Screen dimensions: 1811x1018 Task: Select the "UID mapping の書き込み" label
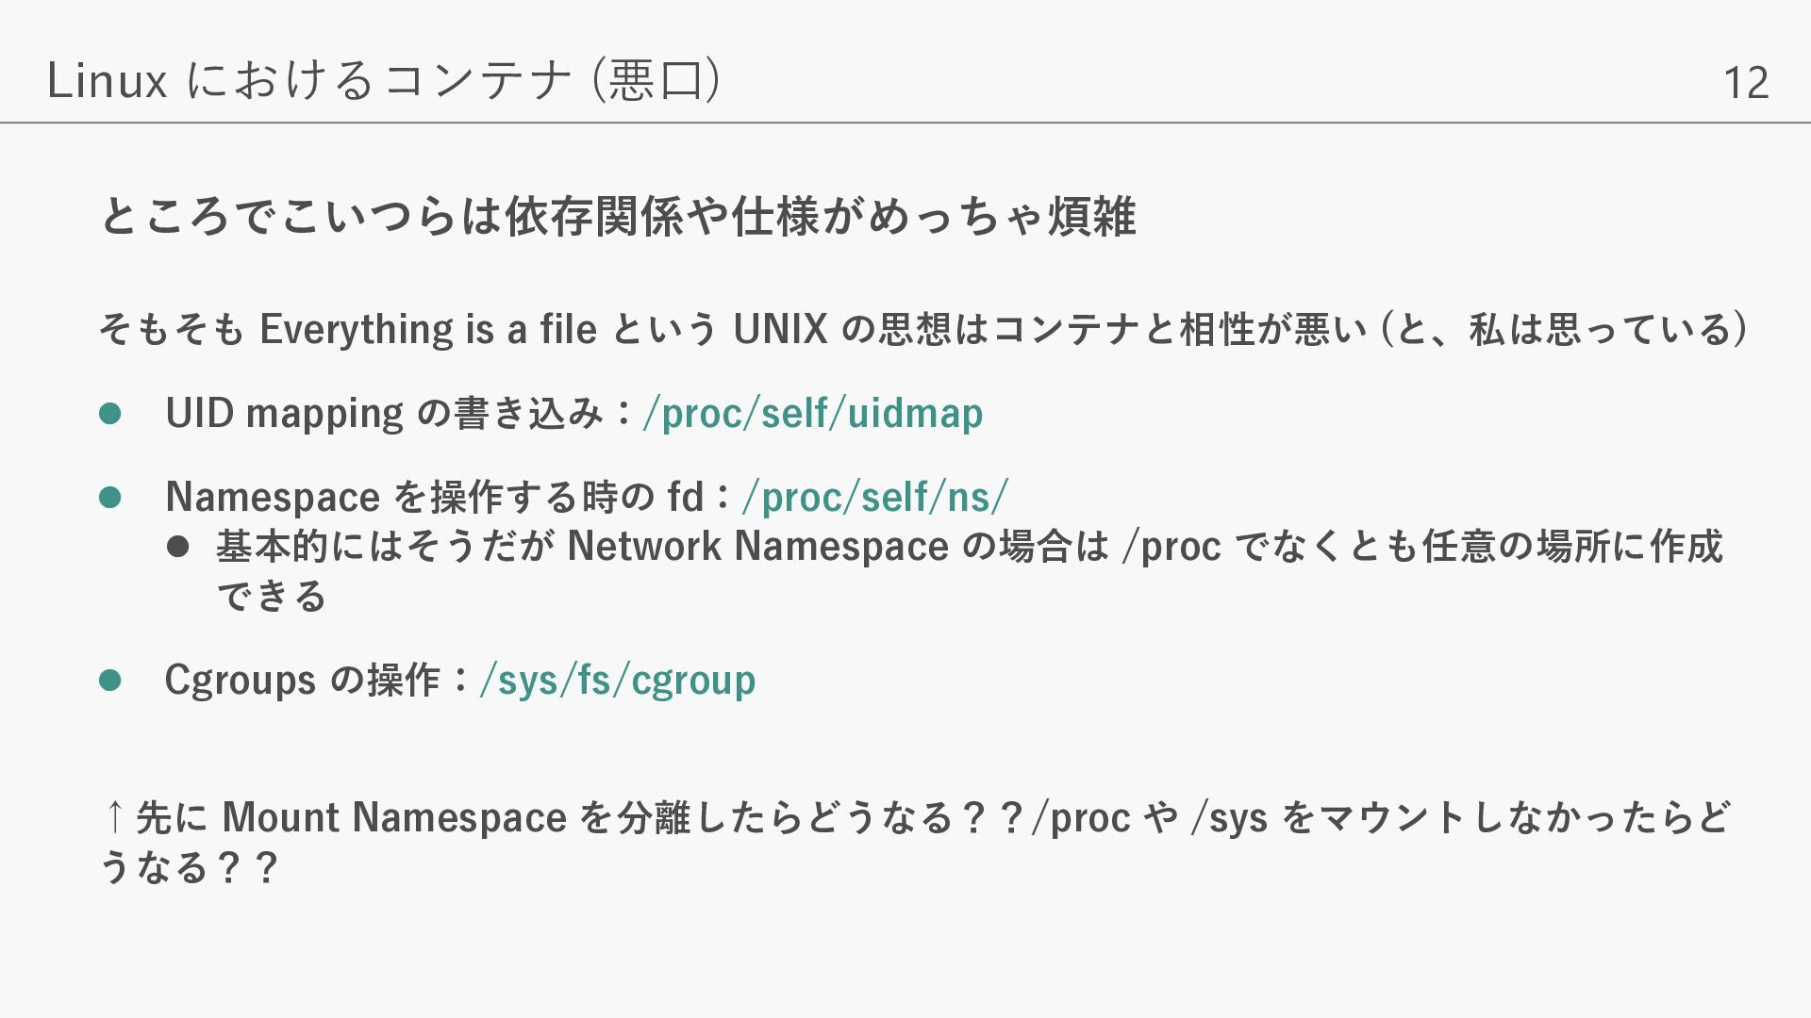[383, 413]
